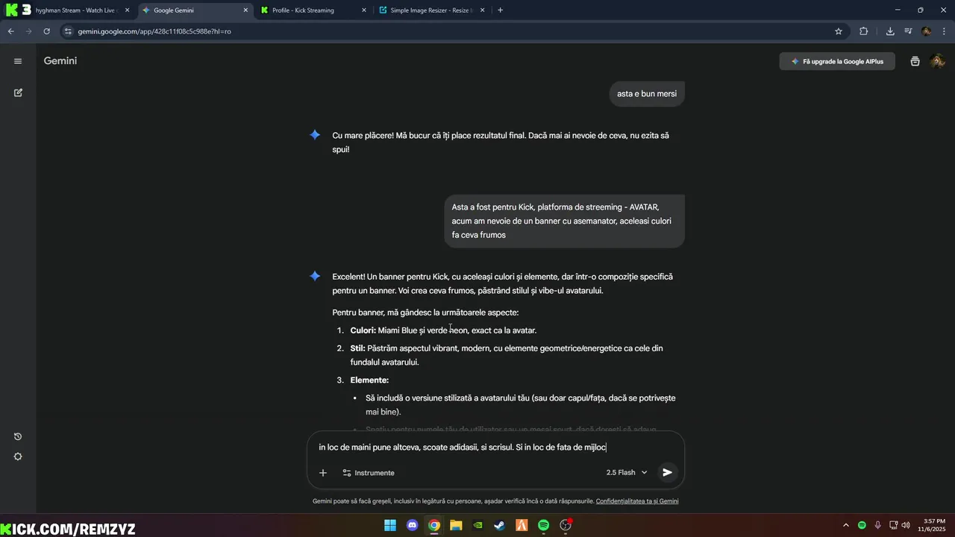Image resolution: width=955 pixels, height=537 pixels.
Task: Close the Profile - Kick Streaming tab
Action: click(x=363, y=10)
